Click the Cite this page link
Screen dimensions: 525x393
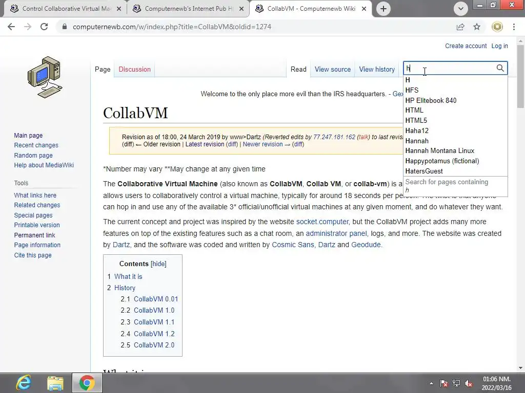pyautogui.click(x=33, y=255)
